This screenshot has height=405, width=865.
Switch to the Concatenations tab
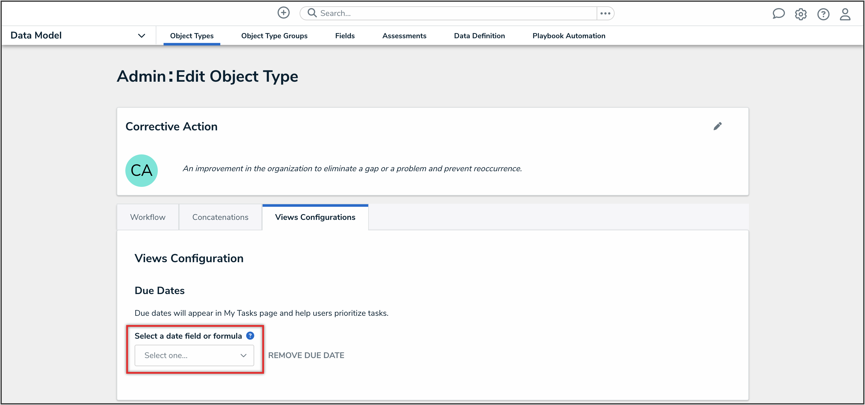coord(220,217)
